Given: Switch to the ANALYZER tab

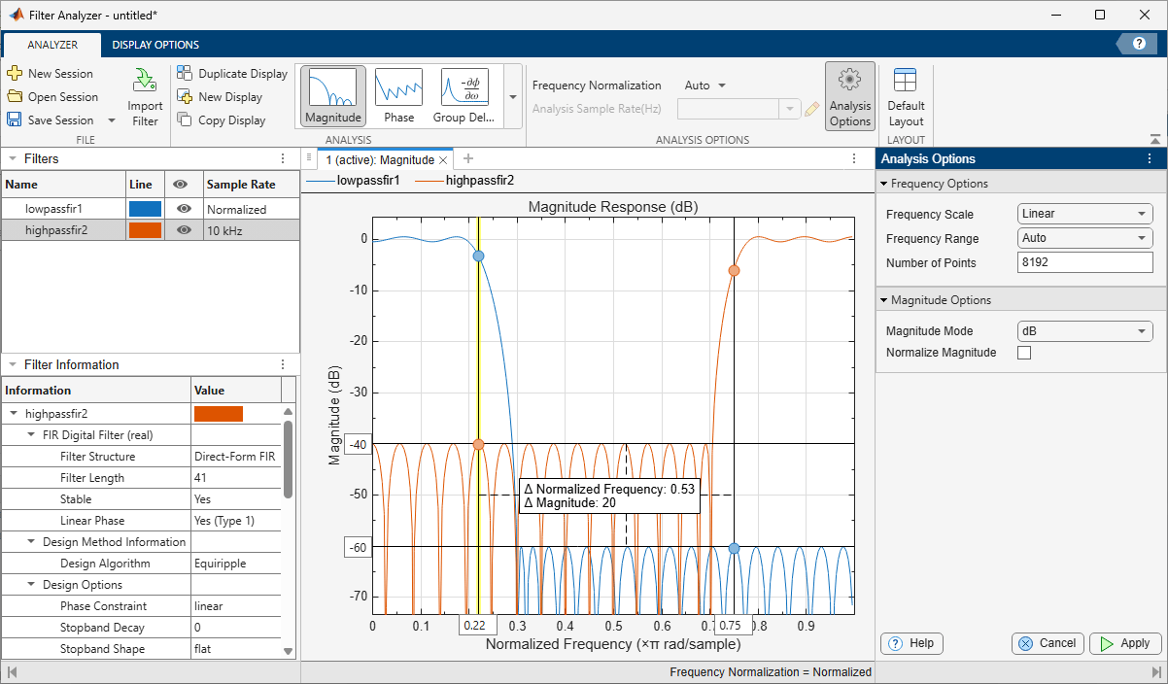Looking at the screenshot, I should tap(52, 45).
